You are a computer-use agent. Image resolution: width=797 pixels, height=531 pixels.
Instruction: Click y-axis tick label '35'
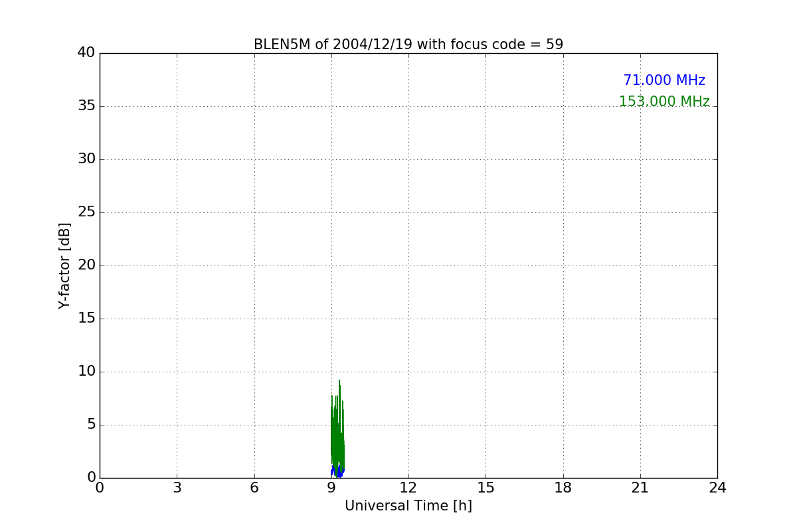(x=86, y=106)
